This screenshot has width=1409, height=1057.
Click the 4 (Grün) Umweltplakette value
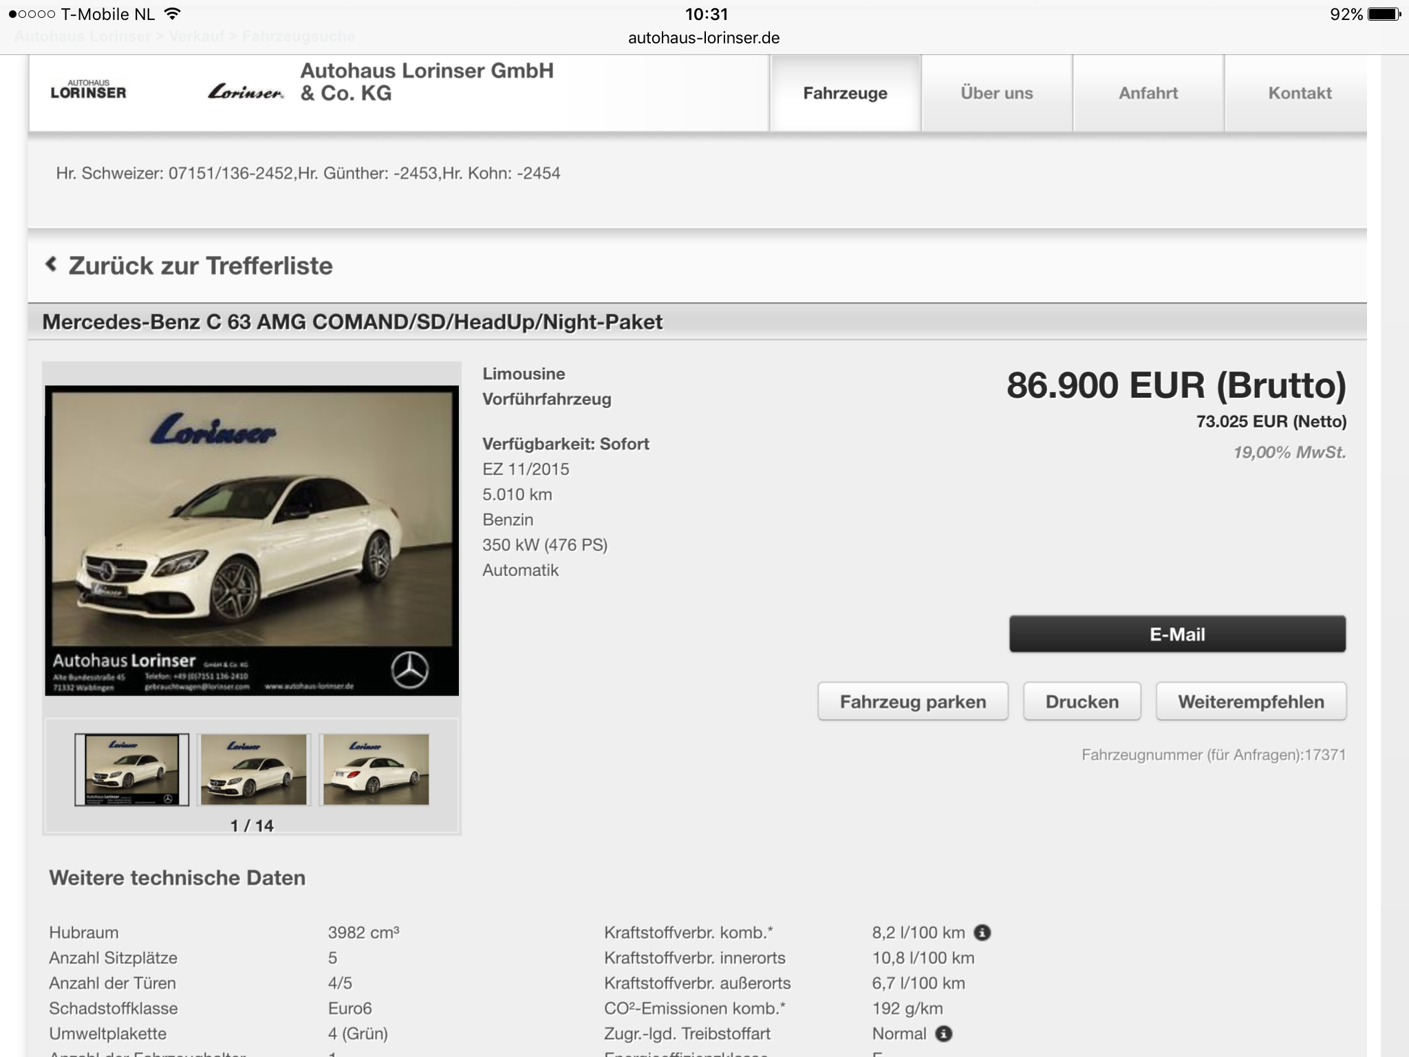click(358, 1034)
